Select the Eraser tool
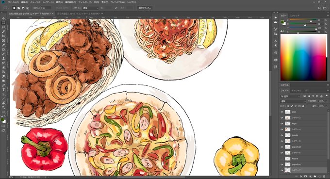 (x=3, y=67)
